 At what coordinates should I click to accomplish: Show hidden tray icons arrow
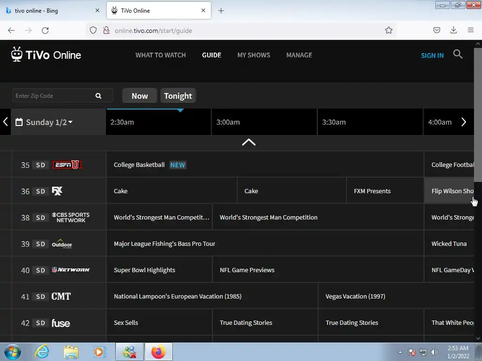click(x=400, y=352)
